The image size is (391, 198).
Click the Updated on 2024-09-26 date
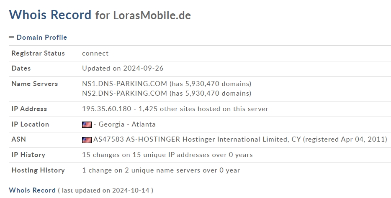pyautogui.click(x=123, y=69)
